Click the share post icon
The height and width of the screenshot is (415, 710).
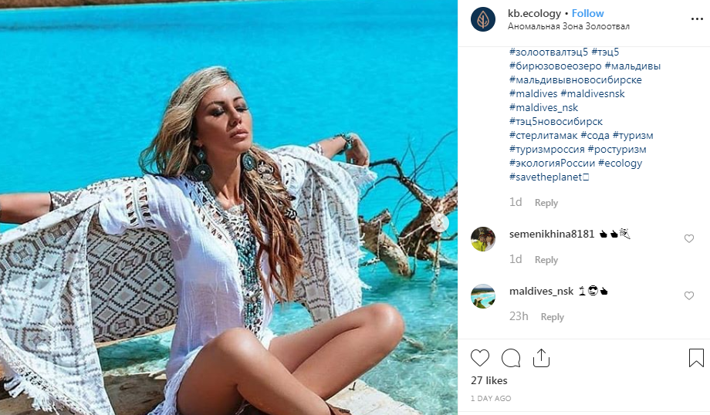541,358
